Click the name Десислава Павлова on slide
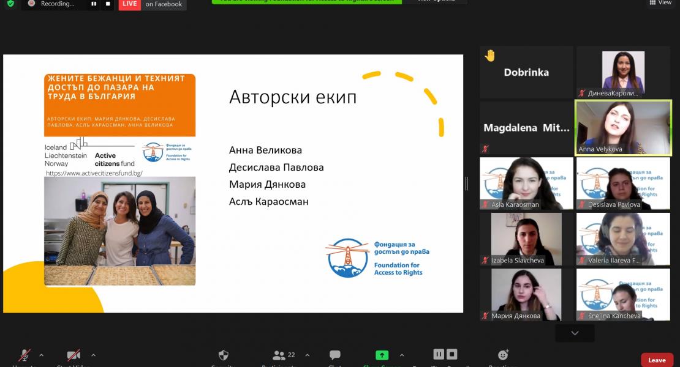The height and width of the screenshot is (367, 680). pyautogui.click(x=276, y=168)
